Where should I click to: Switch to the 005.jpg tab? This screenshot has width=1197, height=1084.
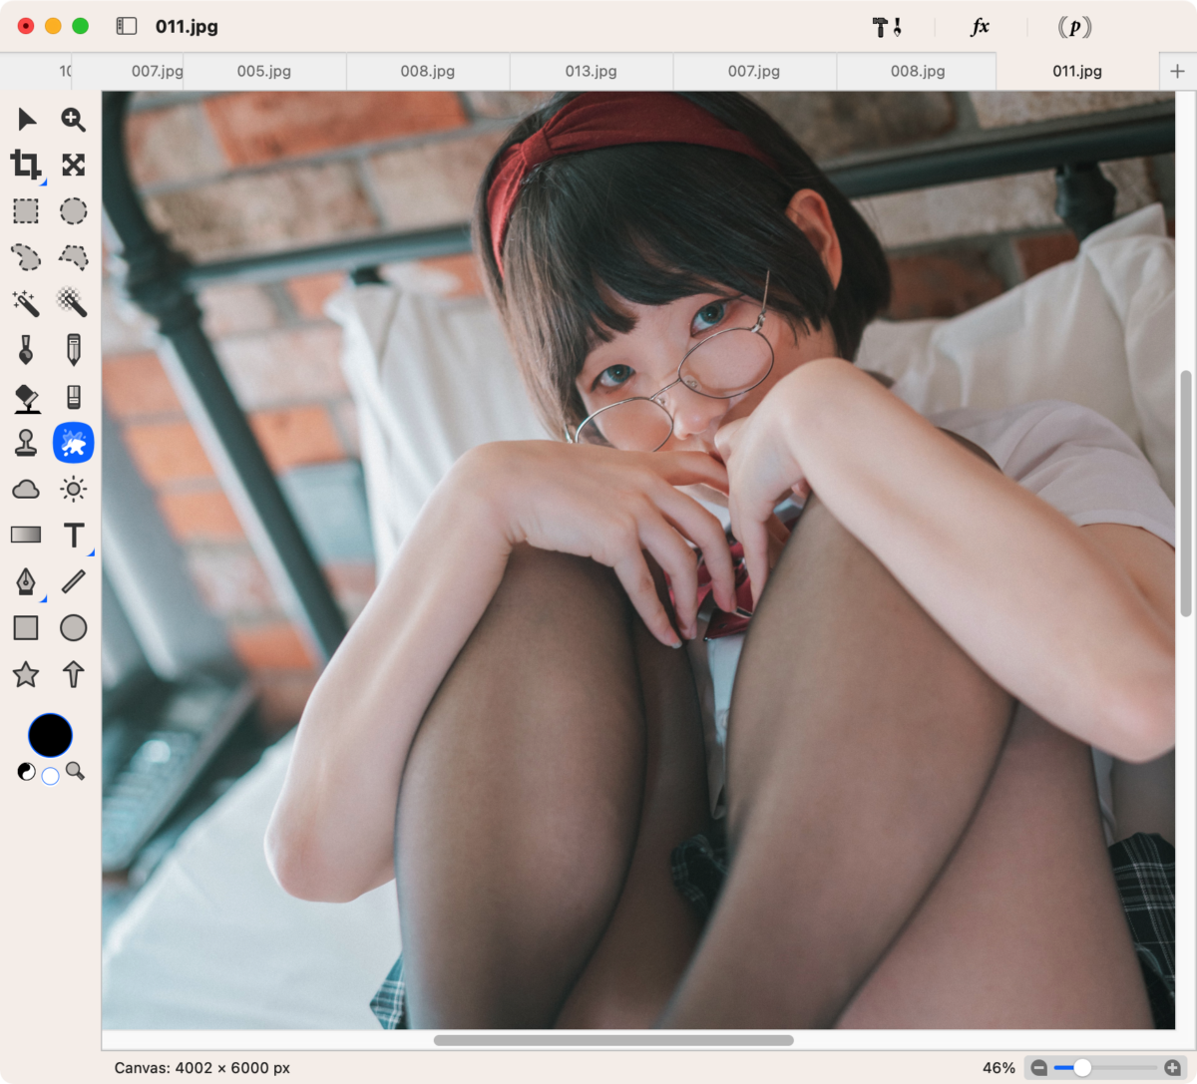pyautogui.click(x=264, y=72)
